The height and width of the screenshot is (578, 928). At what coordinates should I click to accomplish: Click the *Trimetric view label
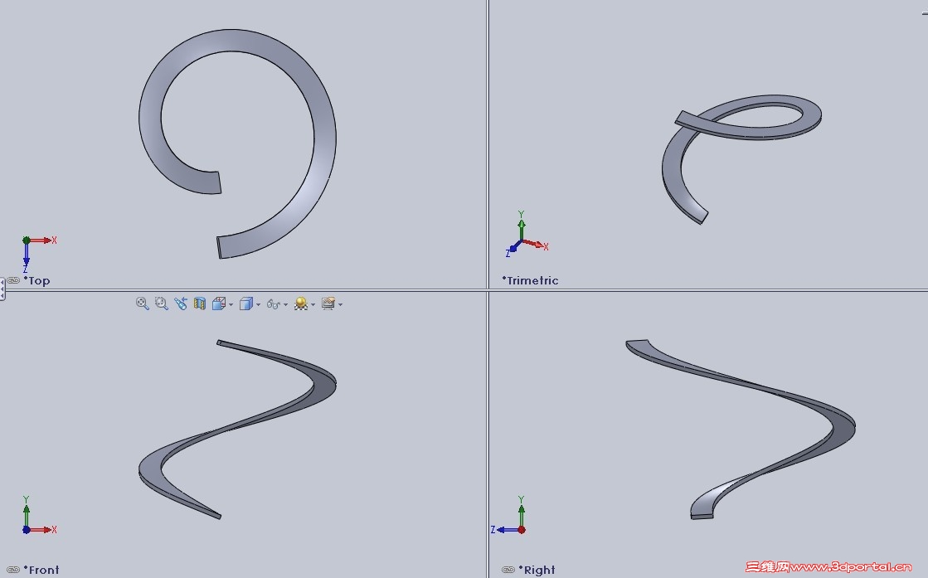click(530, 280)
